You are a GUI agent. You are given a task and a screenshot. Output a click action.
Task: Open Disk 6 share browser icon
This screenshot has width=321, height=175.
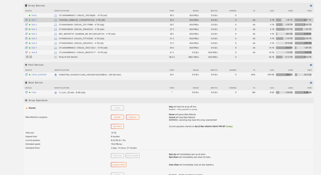point(26,43)
